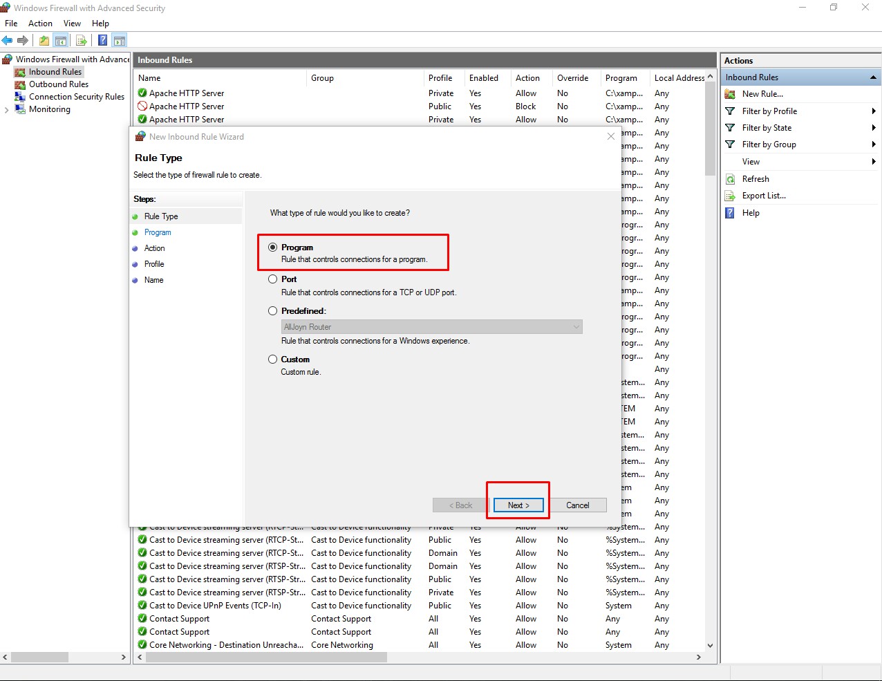Open the Action menu

pos(40,24)
